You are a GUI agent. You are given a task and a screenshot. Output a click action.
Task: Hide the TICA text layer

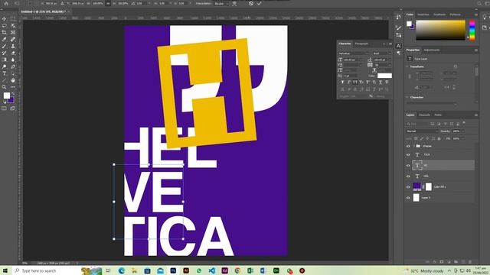(x=408, y=154)
